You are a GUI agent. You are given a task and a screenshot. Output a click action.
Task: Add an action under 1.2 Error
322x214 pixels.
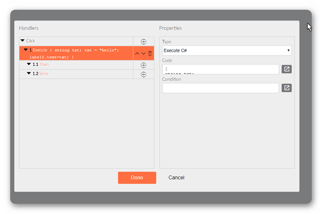coord(143,75)
